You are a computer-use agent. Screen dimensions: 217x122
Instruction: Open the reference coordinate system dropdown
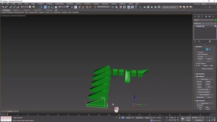tap(62, 7)
